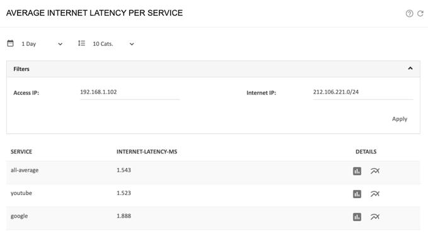The image size is (428, 239).
Task: Open trend graph details for youtube
Action: [x=375, y=194]
